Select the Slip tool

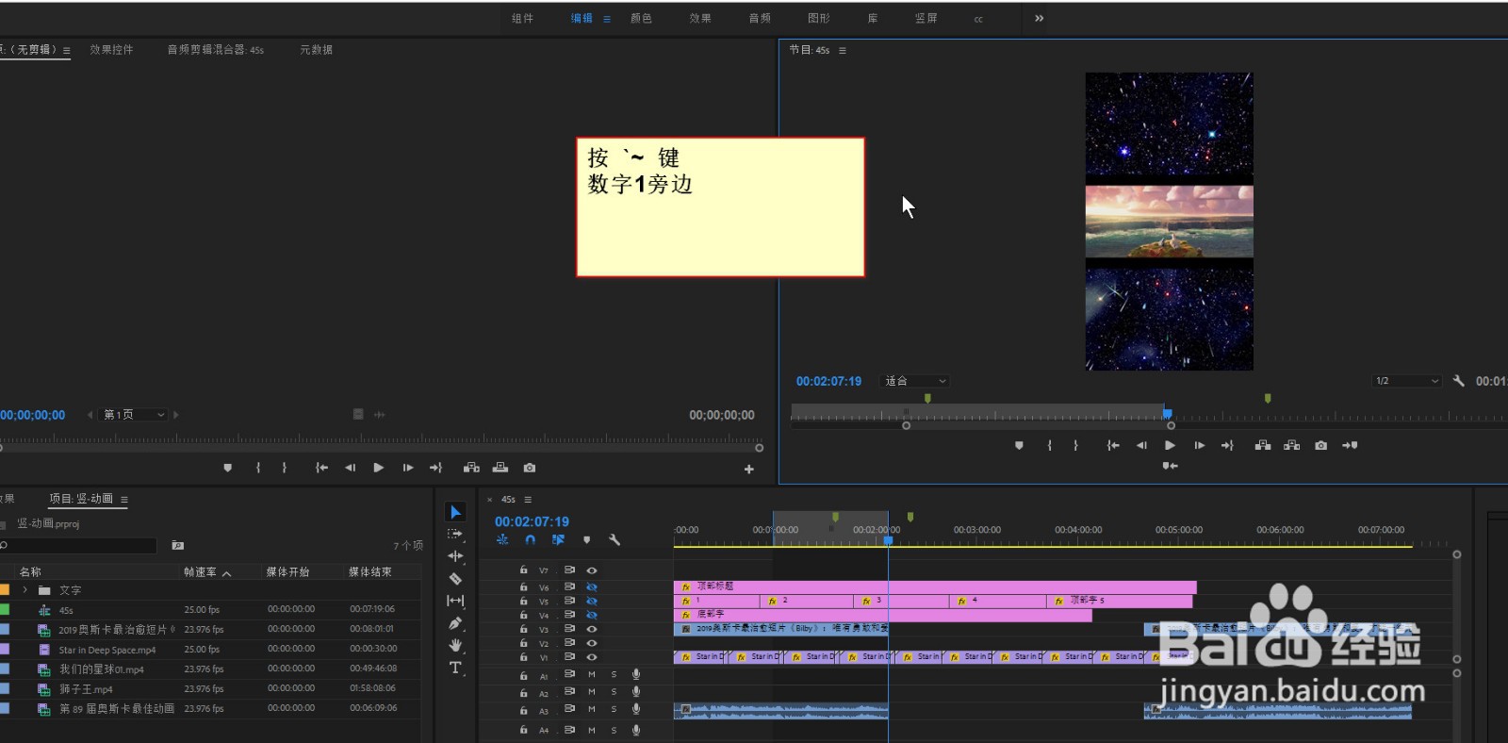[x=455, y=601]
